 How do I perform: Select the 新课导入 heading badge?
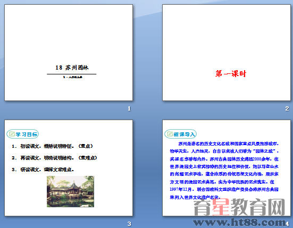180,134
